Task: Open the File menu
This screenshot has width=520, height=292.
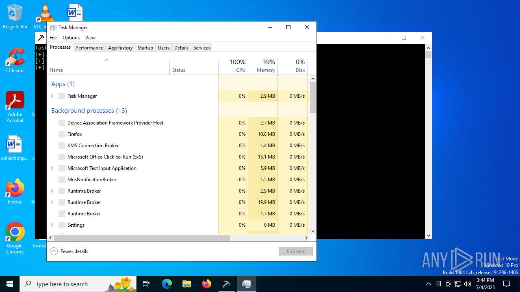Action: click(53, 38)
